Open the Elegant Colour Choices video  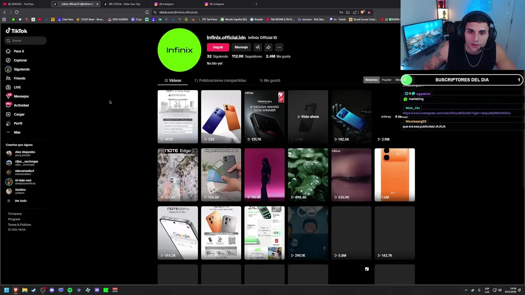point(221,175)
